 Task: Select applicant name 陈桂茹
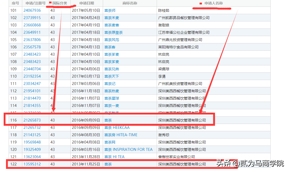click(x=164, y=10)
